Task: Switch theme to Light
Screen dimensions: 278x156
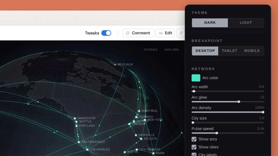Action: point(246,23)
